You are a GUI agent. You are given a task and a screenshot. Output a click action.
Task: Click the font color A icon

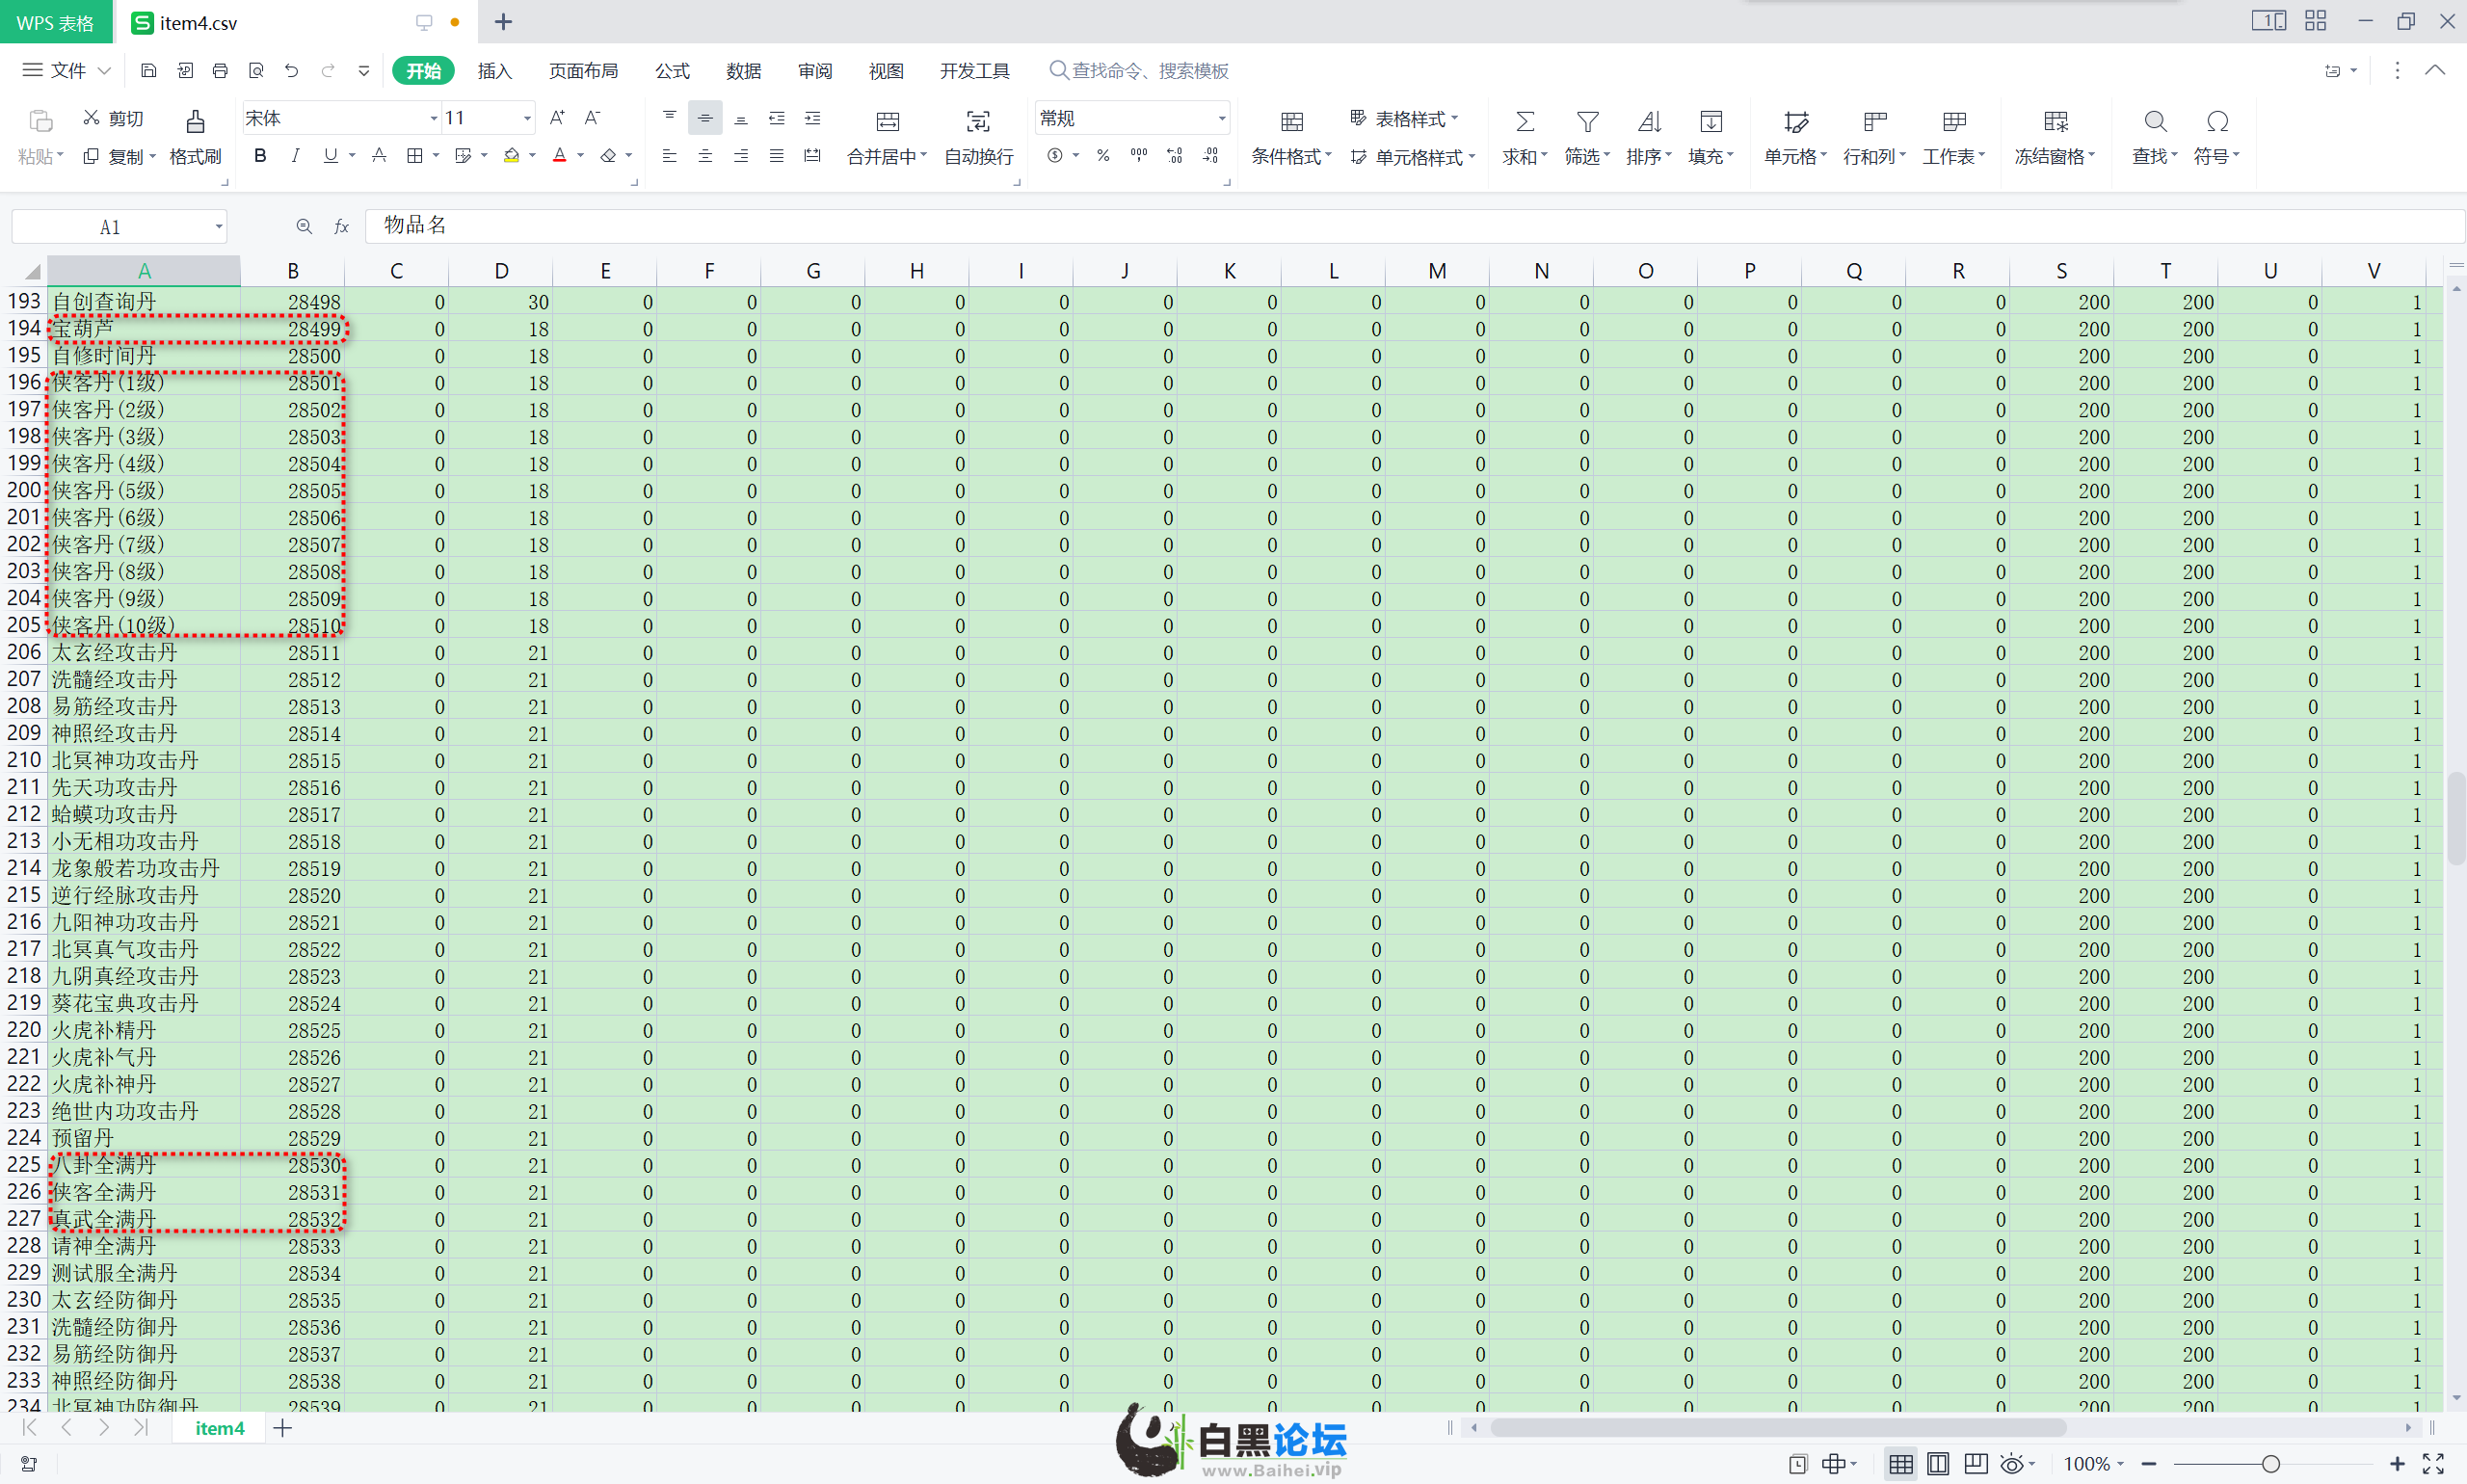pyautogui.click(x=559, y=156)
